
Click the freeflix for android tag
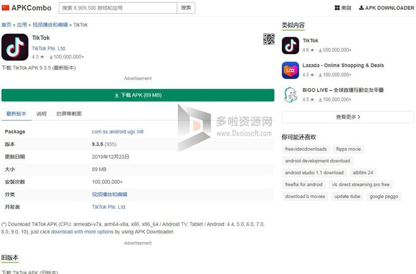tap(304, 184)
